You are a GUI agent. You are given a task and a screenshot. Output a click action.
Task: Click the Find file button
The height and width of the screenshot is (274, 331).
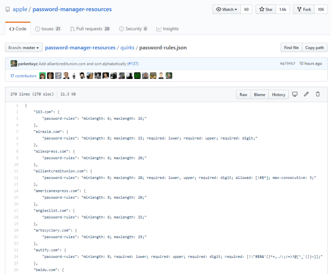click(x=291, y=48)
